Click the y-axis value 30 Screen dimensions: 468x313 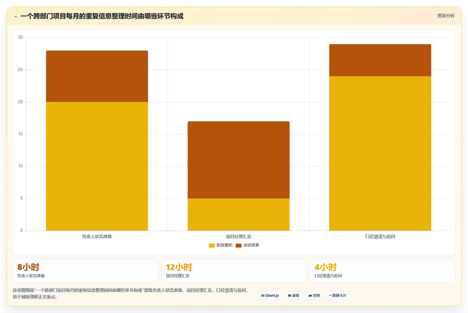[x=20, y=37]
